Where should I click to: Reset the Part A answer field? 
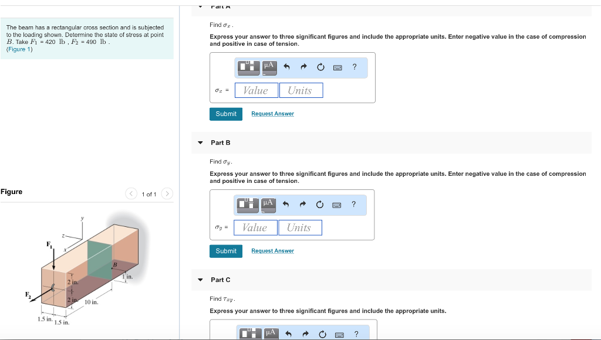coord(321,67)
